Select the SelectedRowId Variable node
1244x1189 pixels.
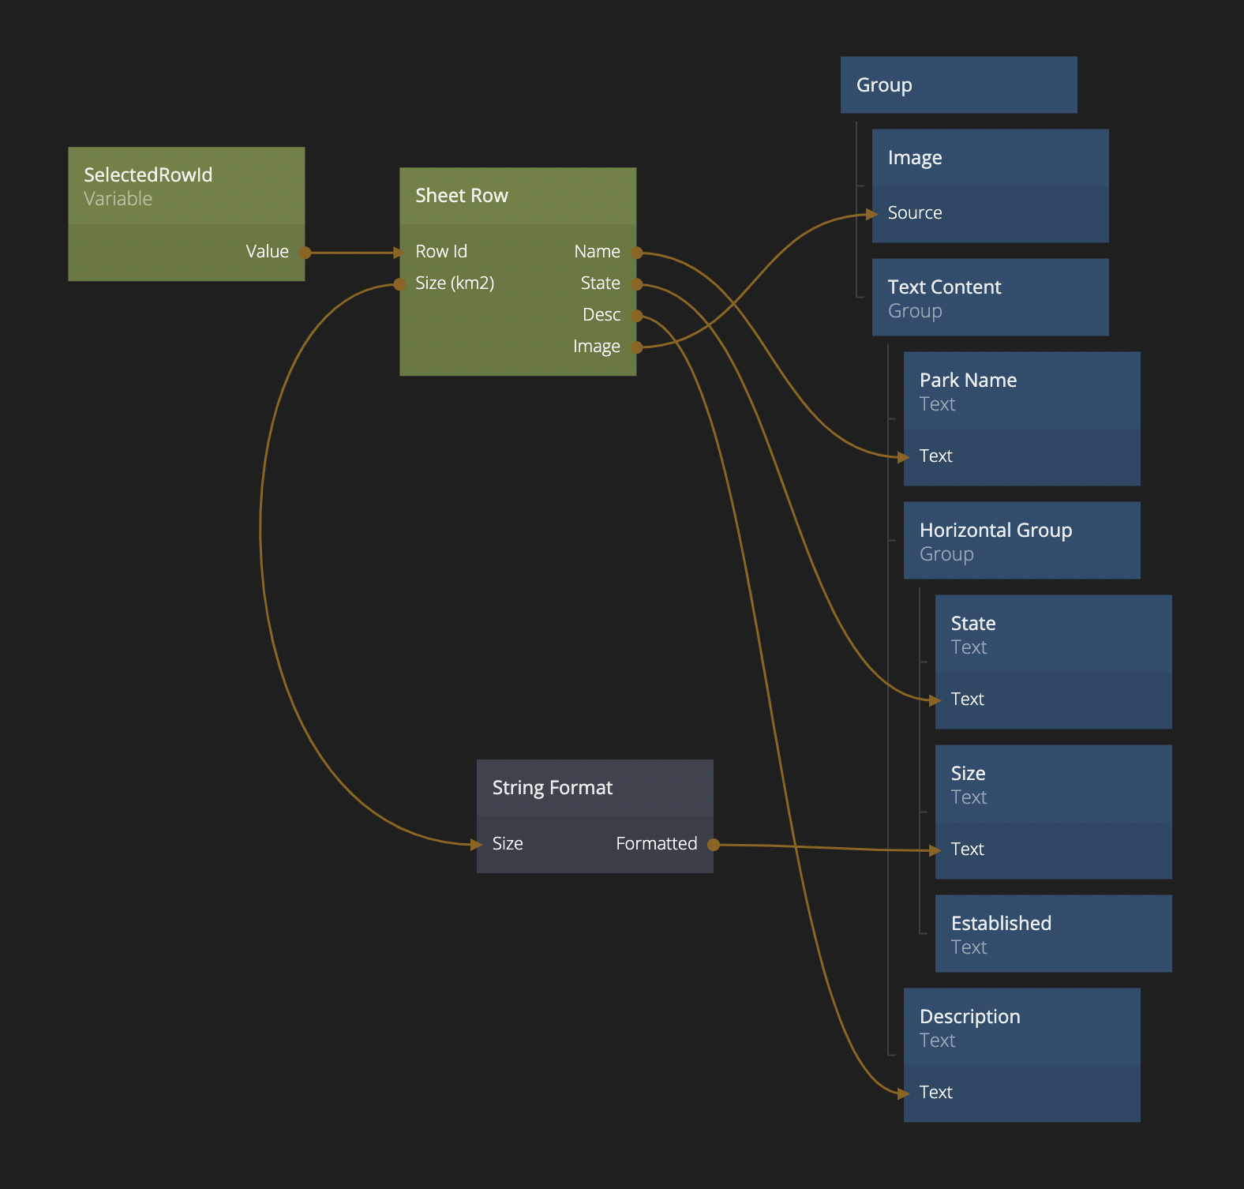click(186, 186)
